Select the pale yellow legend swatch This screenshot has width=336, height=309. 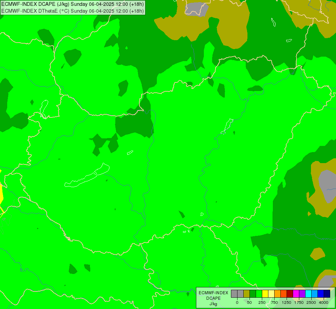pos(271,294)
